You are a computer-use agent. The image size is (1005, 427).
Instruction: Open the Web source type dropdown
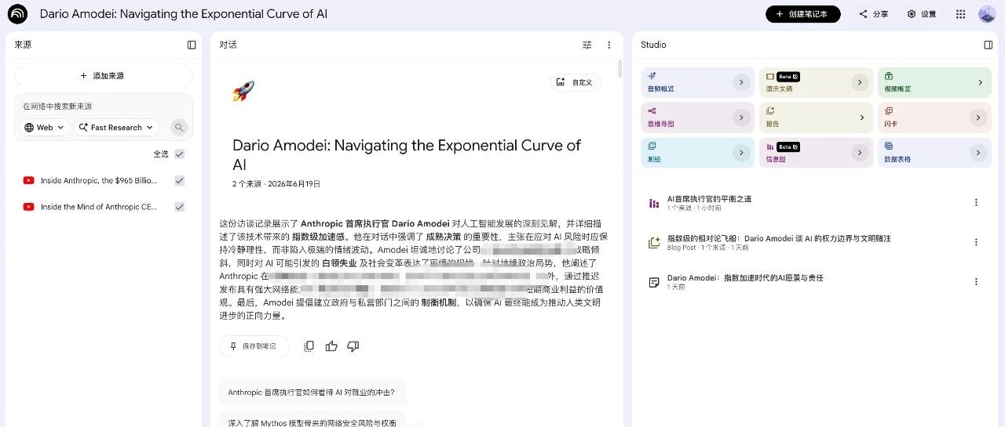45,127
